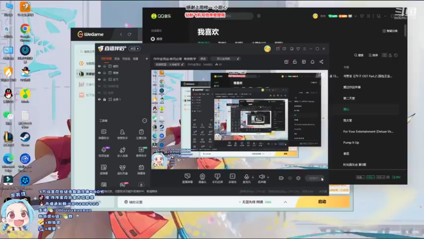Toggle the speaker sound icon

click(261, 178)
